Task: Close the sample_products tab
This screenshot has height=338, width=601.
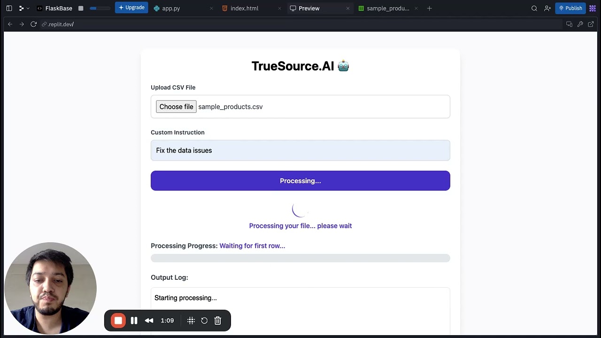Action: click(416, 8)
